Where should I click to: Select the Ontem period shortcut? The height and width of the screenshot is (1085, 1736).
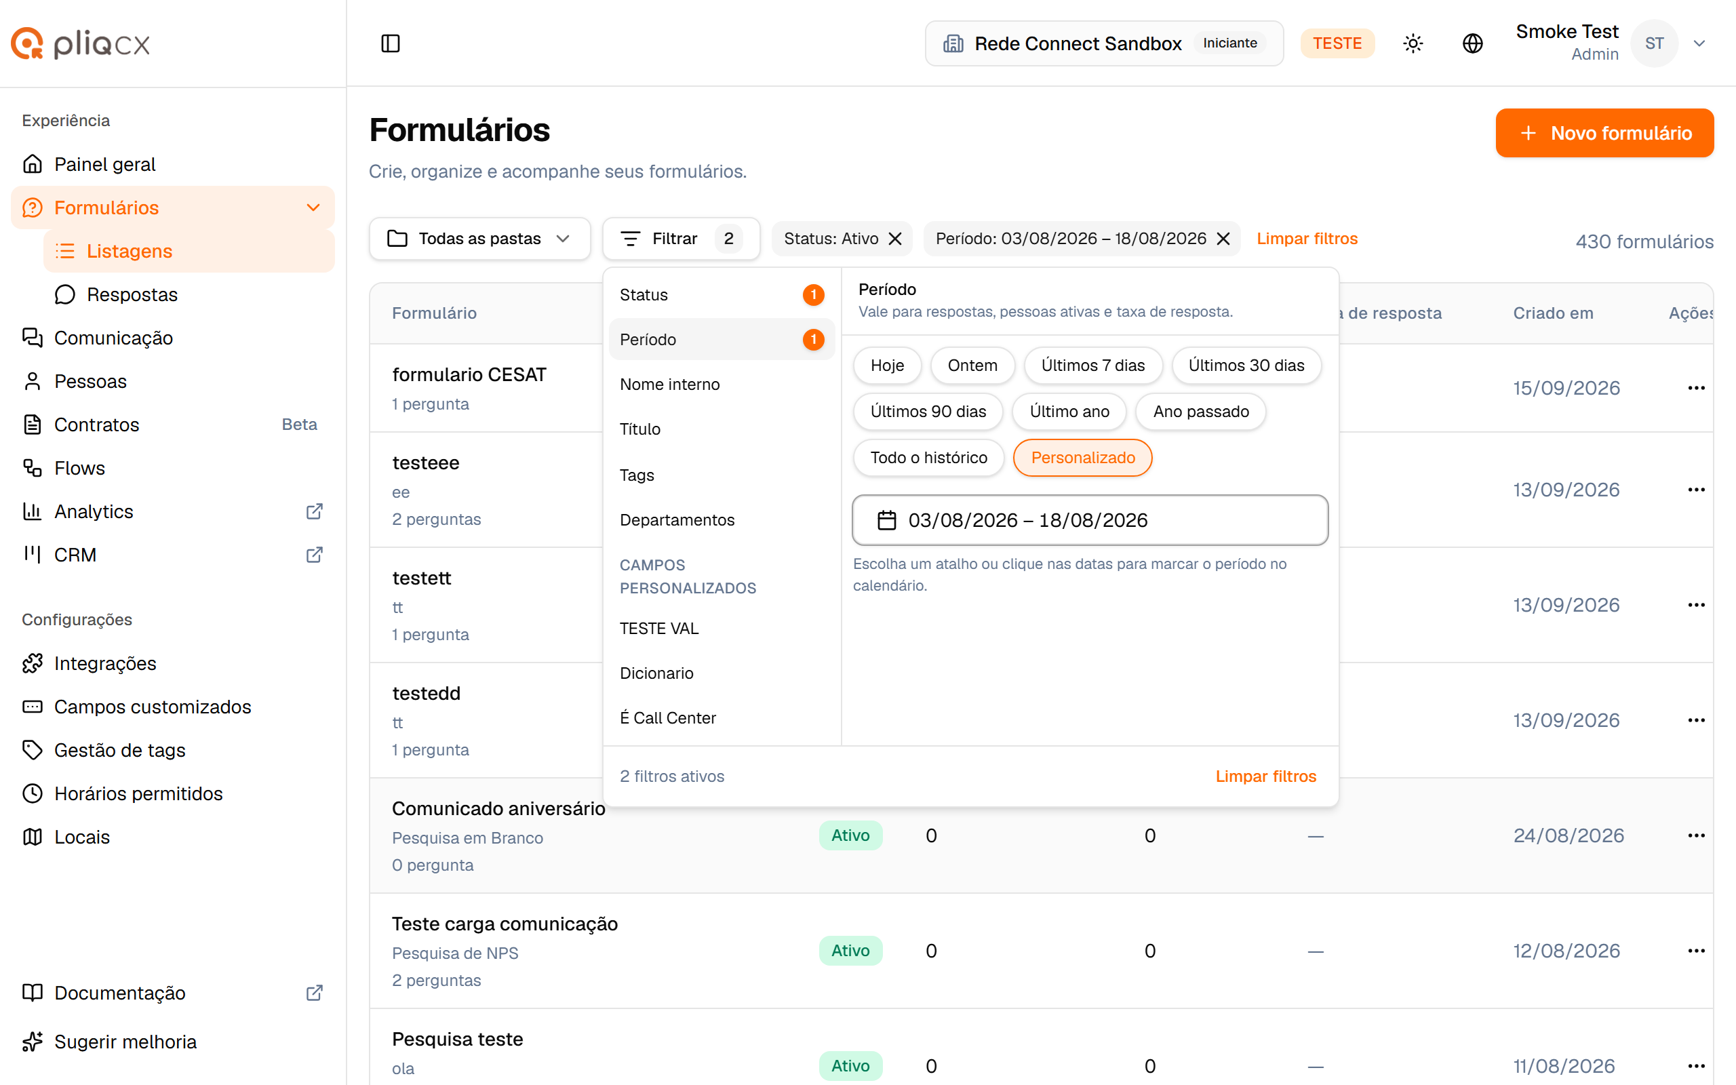[x=972, y=366]
